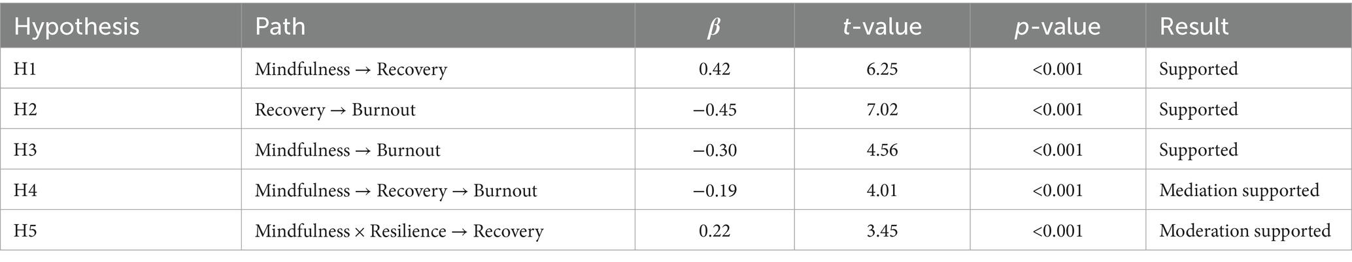Select the H1 hypothesis cell
This screenshot has height=262, width=1352.
[25, 68]
